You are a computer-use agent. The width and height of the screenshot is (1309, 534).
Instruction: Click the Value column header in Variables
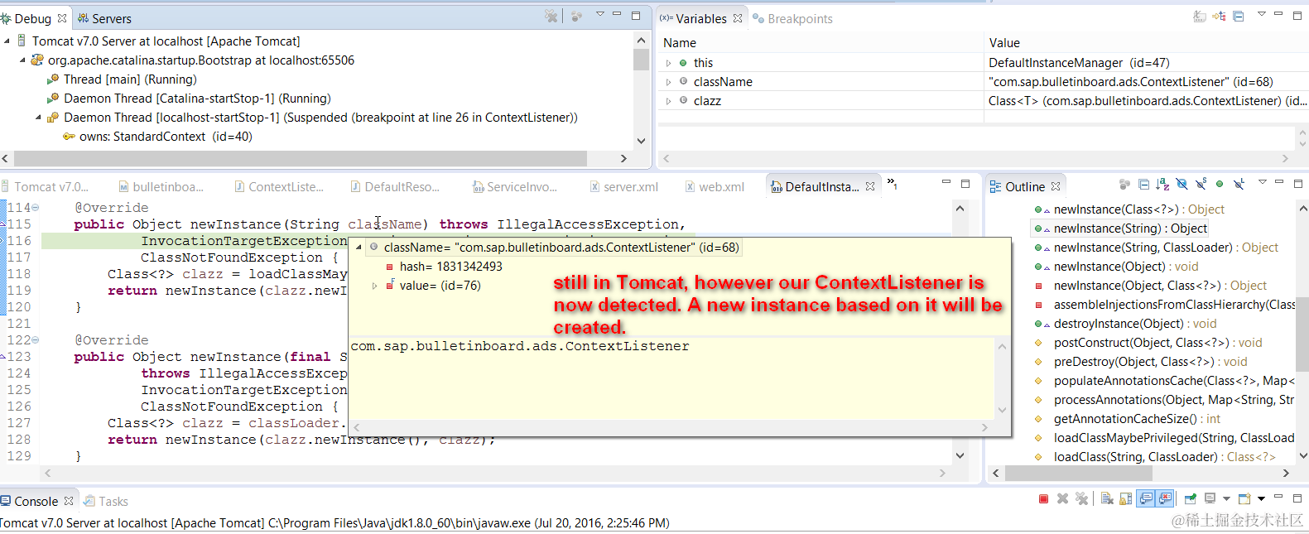(1004, 43)
